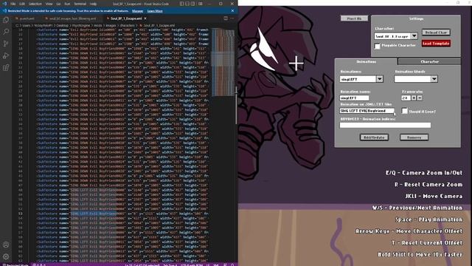Open the Customize Layout icon
The width and height of the screenshot is (472, 266).
(x=200, y=4)
